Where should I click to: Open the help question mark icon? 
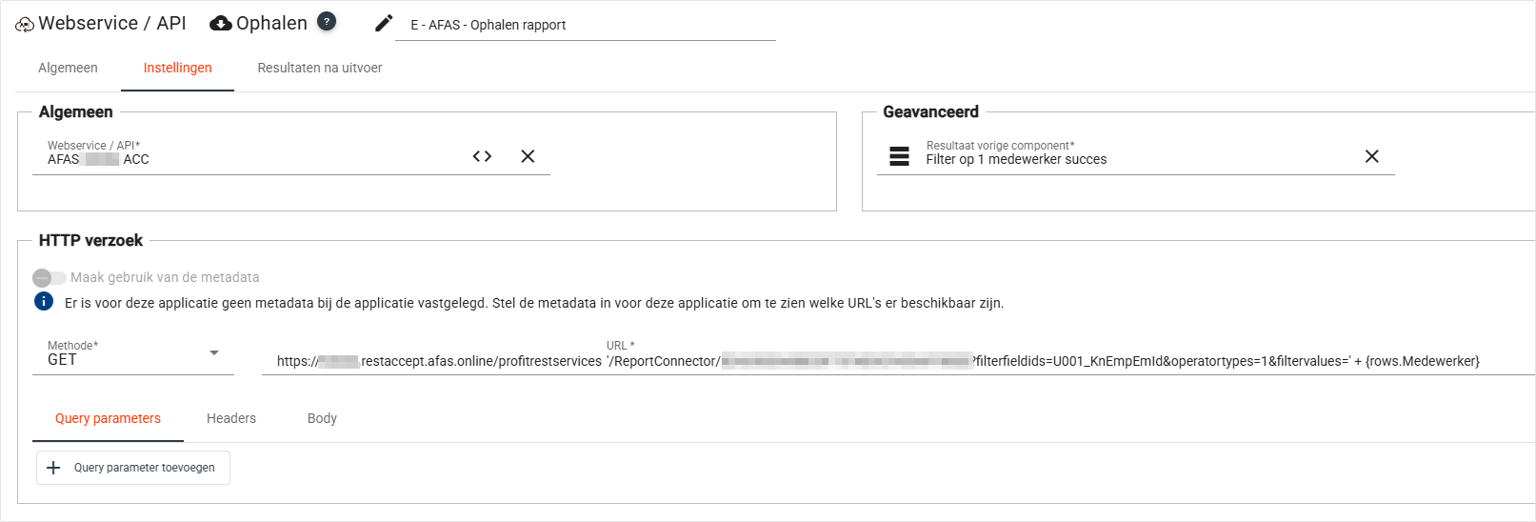(x=327, y=22)
